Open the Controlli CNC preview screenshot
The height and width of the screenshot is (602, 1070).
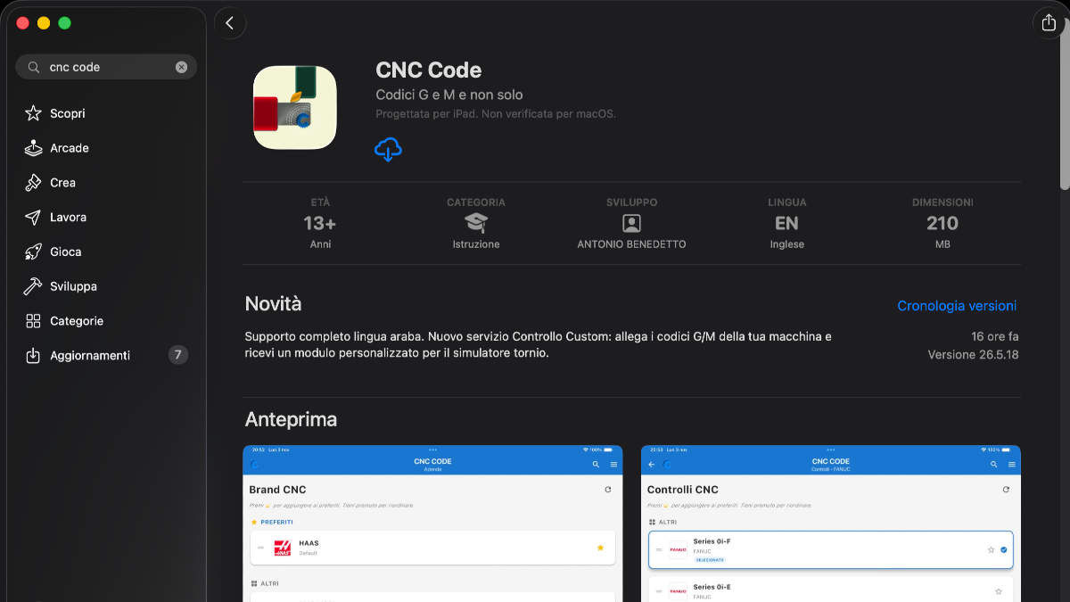click(831, 524)
